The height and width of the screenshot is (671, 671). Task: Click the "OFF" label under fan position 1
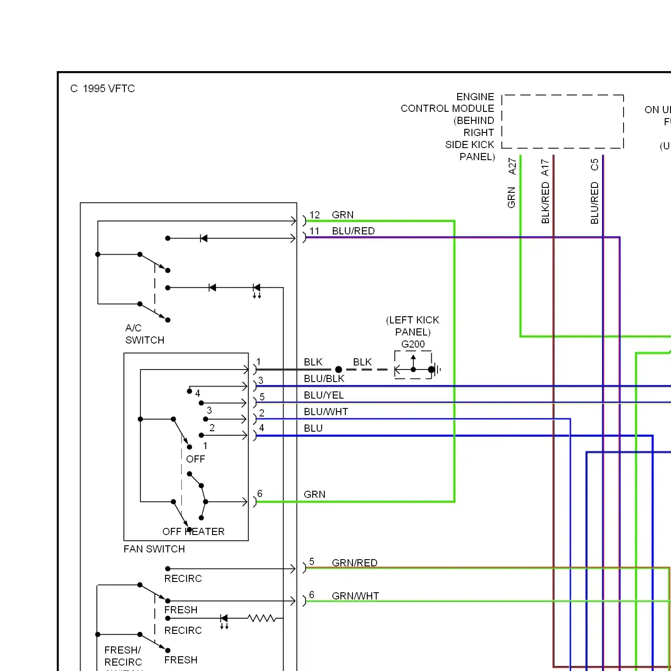point(195,459)
